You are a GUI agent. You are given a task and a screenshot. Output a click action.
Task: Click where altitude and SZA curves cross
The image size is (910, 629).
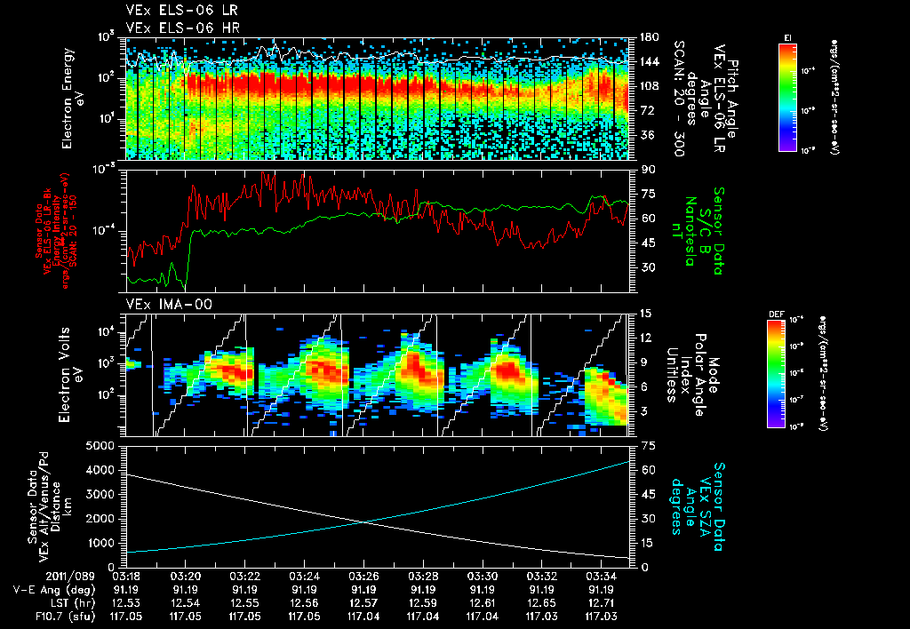[x=363, y=522]
